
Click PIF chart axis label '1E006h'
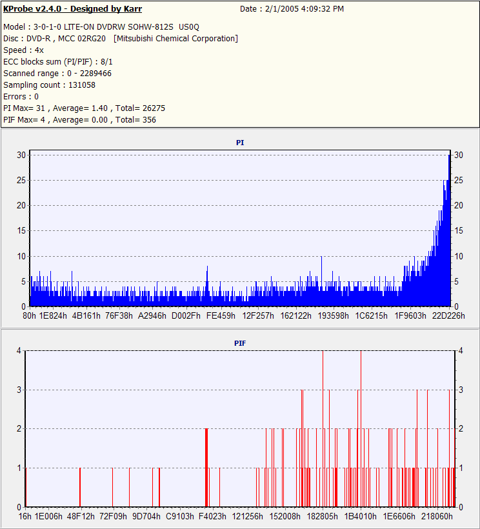[48, 517]
